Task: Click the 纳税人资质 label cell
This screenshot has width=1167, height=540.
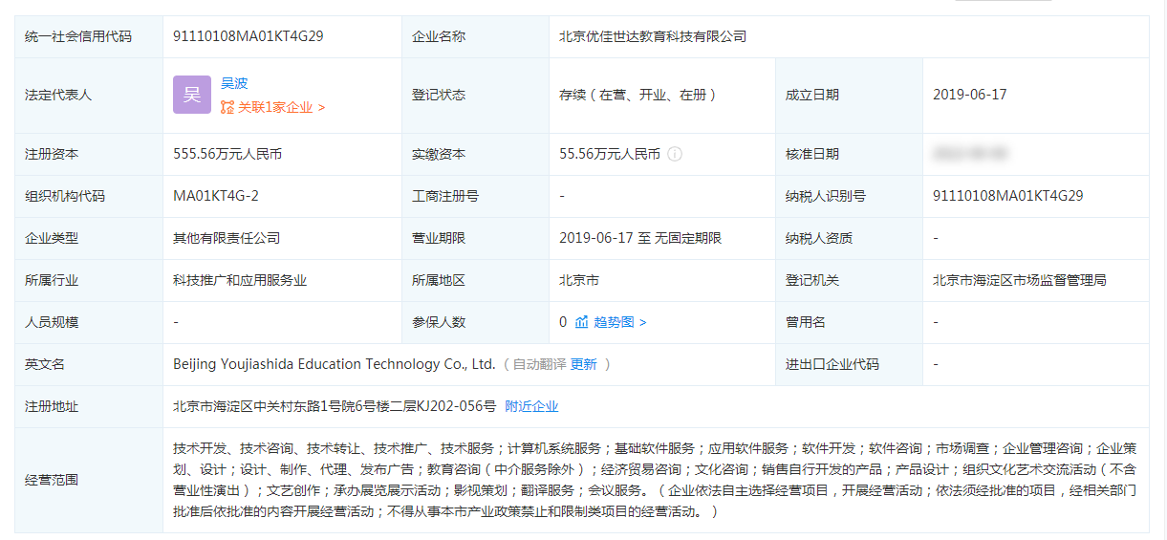Action: click(849, 238)
